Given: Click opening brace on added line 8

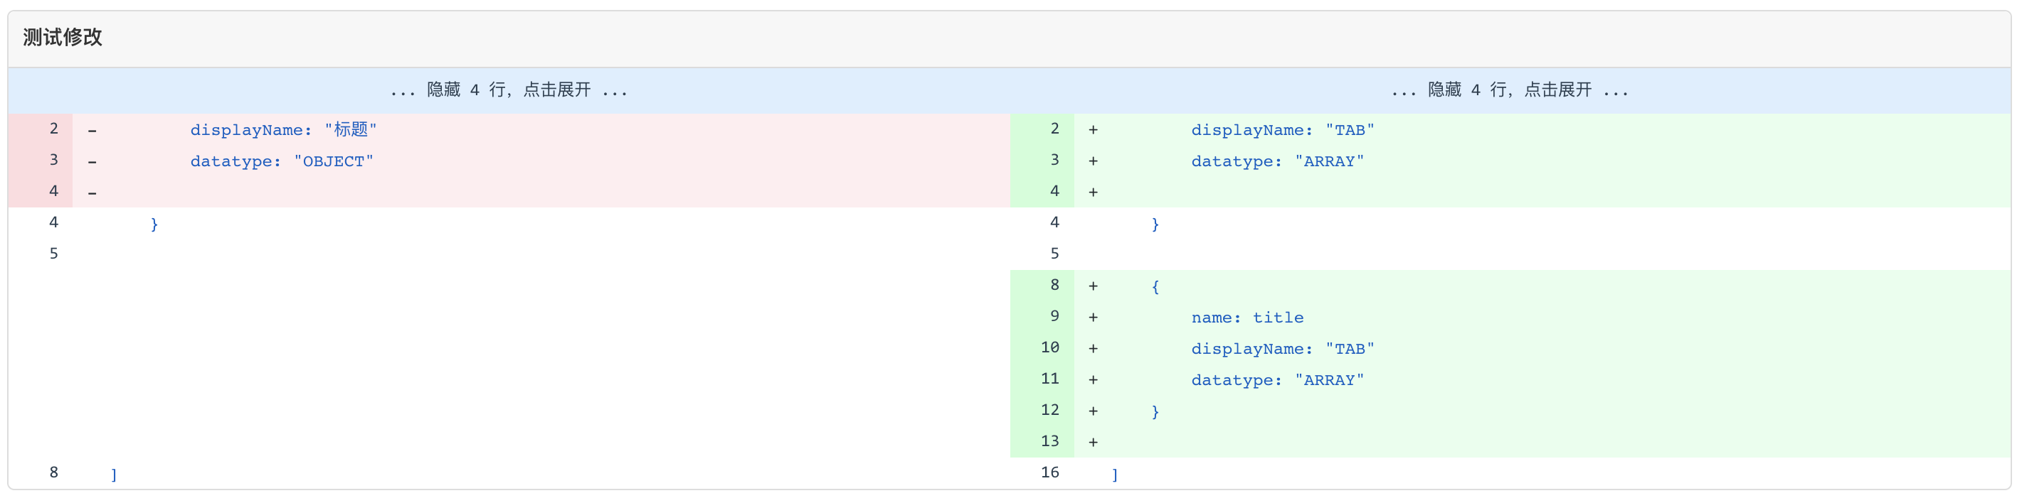Looking at the screenshot, I should (x=1155, y=287).
